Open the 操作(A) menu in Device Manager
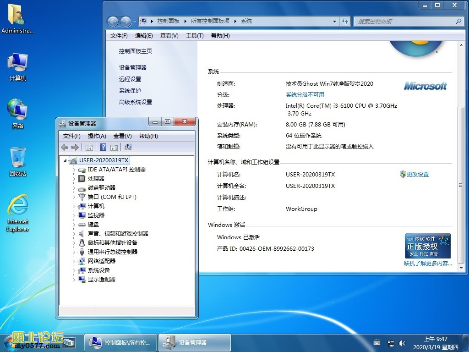Image resolution: width=469 pixels, height=352 pixels. click(97, 136)
